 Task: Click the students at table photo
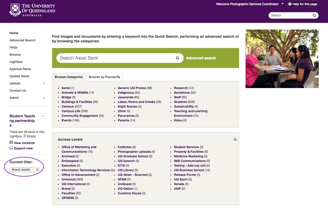282,59
